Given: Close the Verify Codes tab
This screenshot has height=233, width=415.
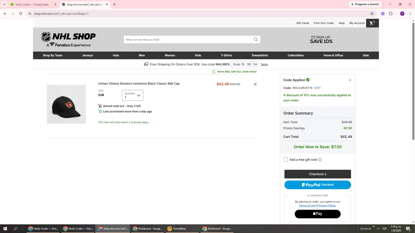Looking at the screenshot, I should (x=55, y=4).
